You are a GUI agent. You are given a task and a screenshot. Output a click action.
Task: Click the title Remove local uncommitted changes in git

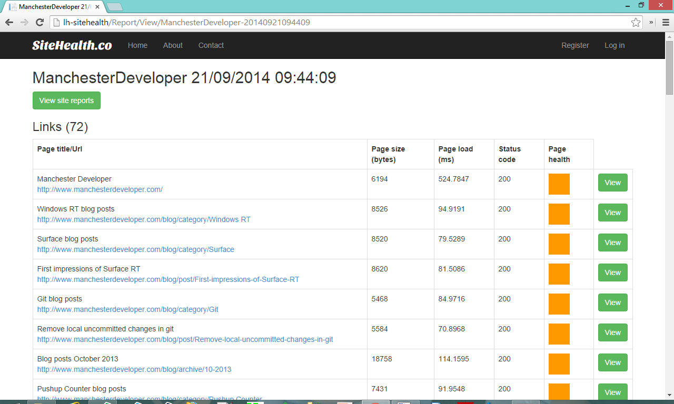[x=105, y=329]
